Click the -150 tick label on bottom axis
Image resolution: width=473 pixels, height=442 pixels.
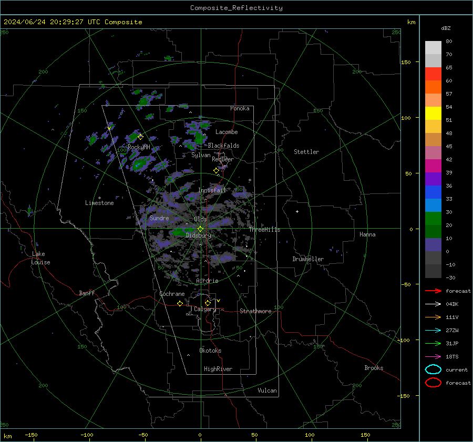click(31, 435)
